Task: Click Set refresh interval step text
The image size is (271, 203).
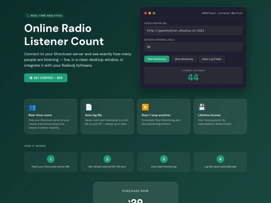Action: [x=107, y=166]
